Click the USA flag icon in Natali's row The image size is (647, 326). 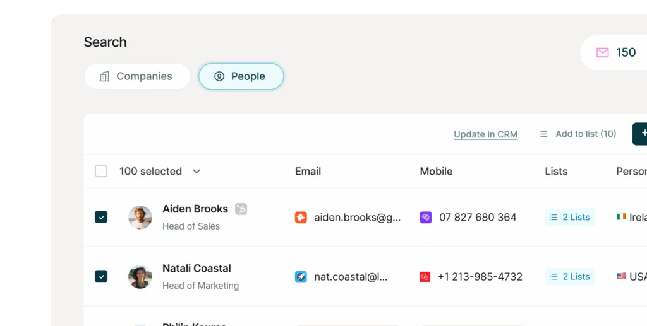point(621,276)
